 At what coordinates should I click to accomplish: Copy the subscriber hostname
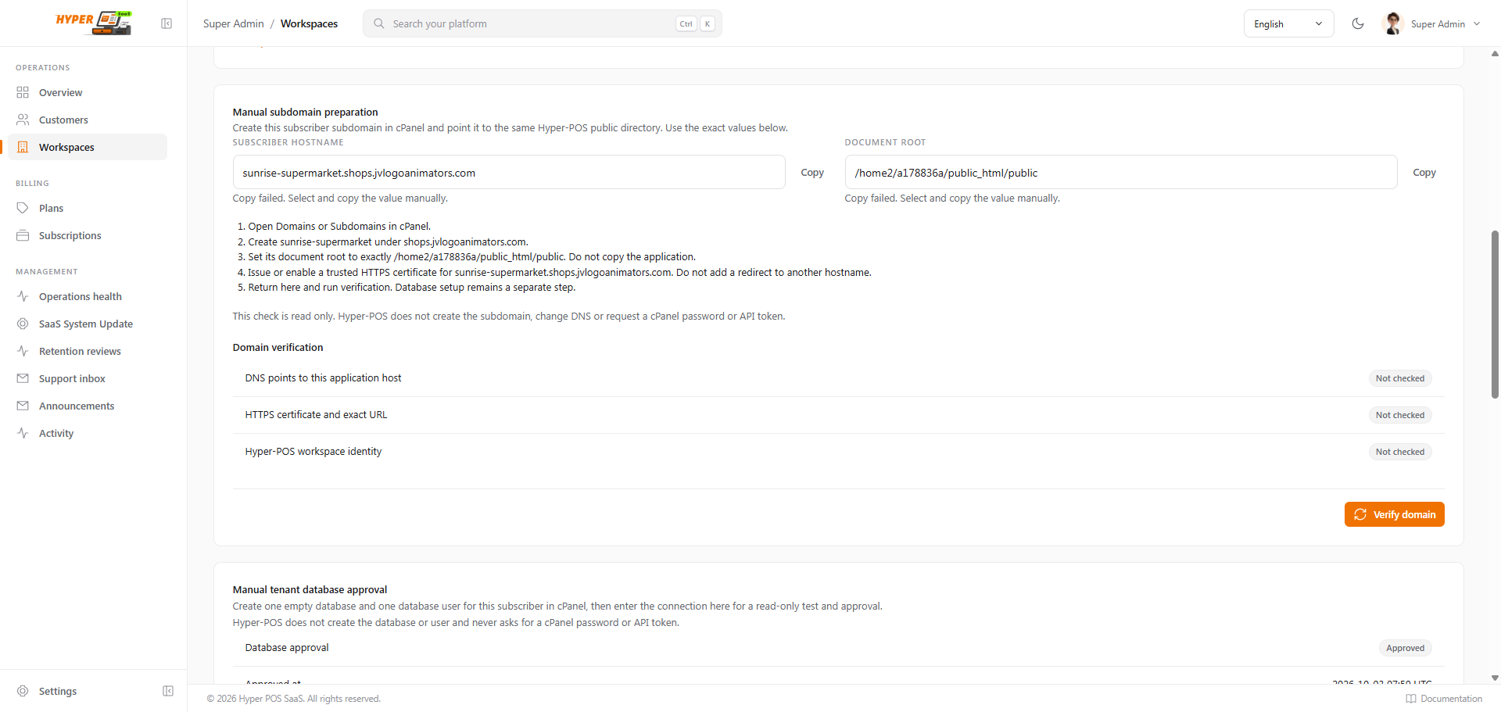tap(812, 172)
